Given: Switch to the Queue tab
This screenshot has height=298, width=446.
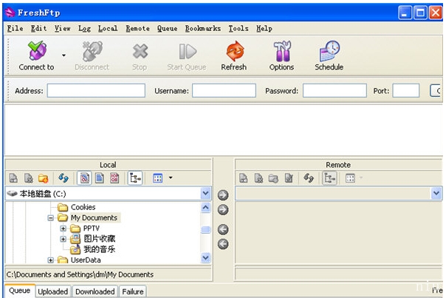Looking at the screenshot, I should [19, 291].
